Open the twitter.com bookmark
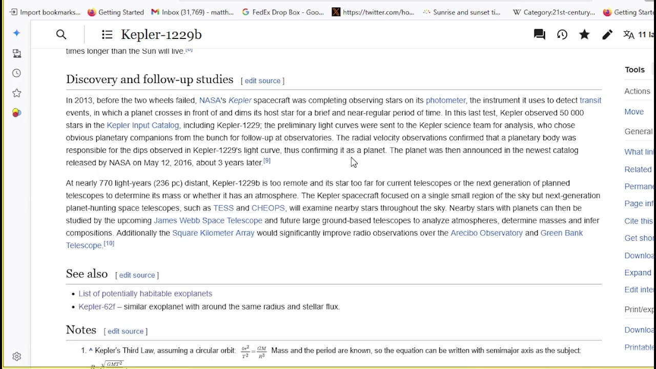This screenshot has width=656, height=369. tap(373, 12)
